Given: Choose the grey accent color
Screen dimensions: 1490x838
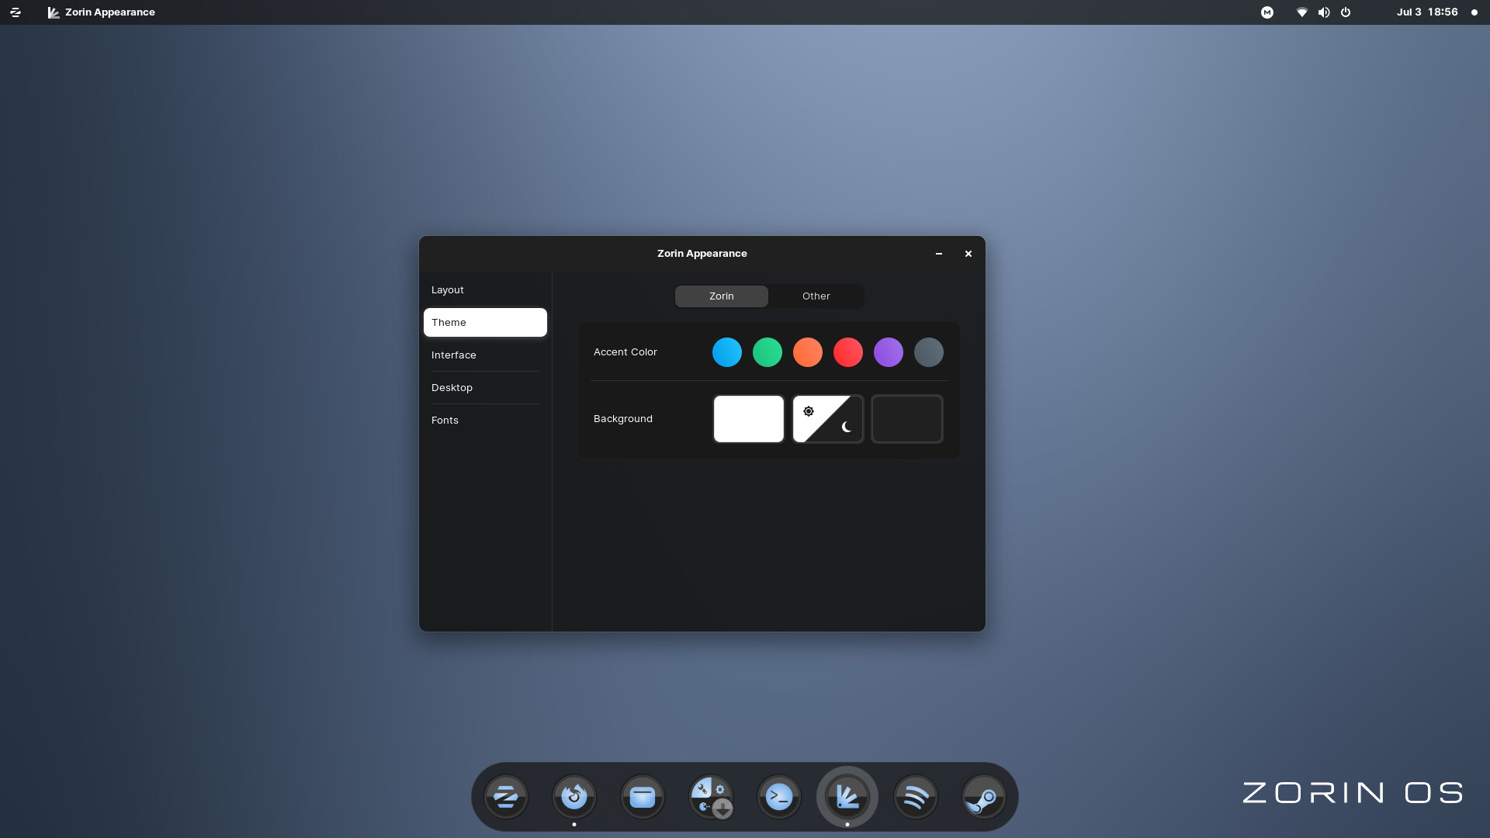Looking at the screenshot, I should 929,352.
